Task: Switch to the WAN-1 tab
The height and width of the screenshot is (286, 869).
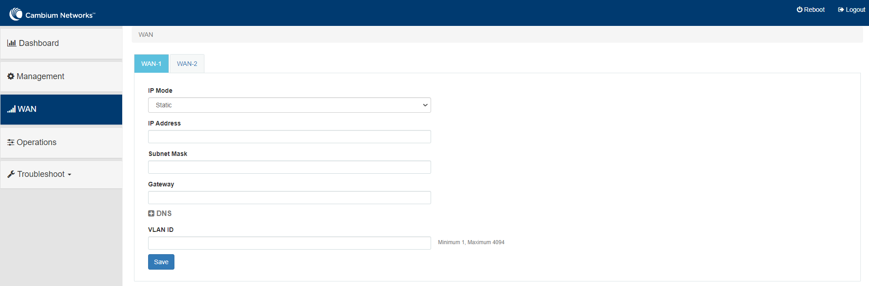Action: pos(151,64)
